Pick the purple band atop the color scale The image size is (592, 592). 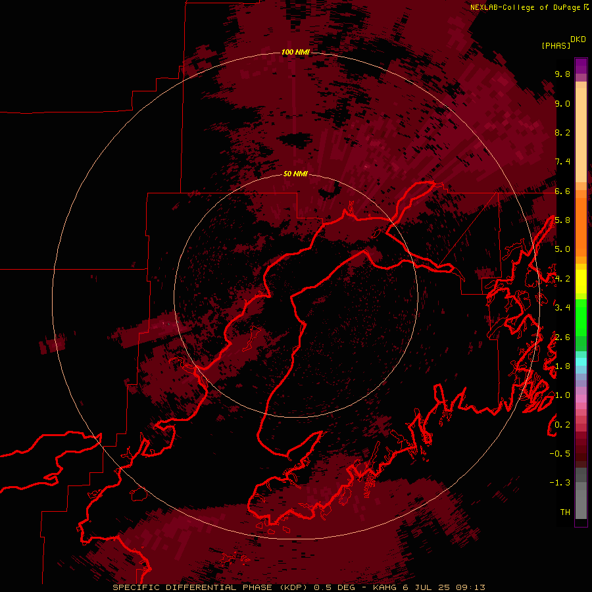coord(581,66)
